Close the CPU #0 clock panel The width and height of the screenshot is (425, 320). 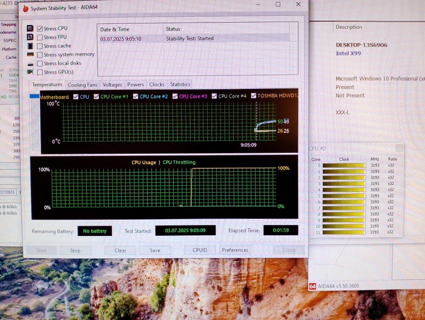coord(399,148)
